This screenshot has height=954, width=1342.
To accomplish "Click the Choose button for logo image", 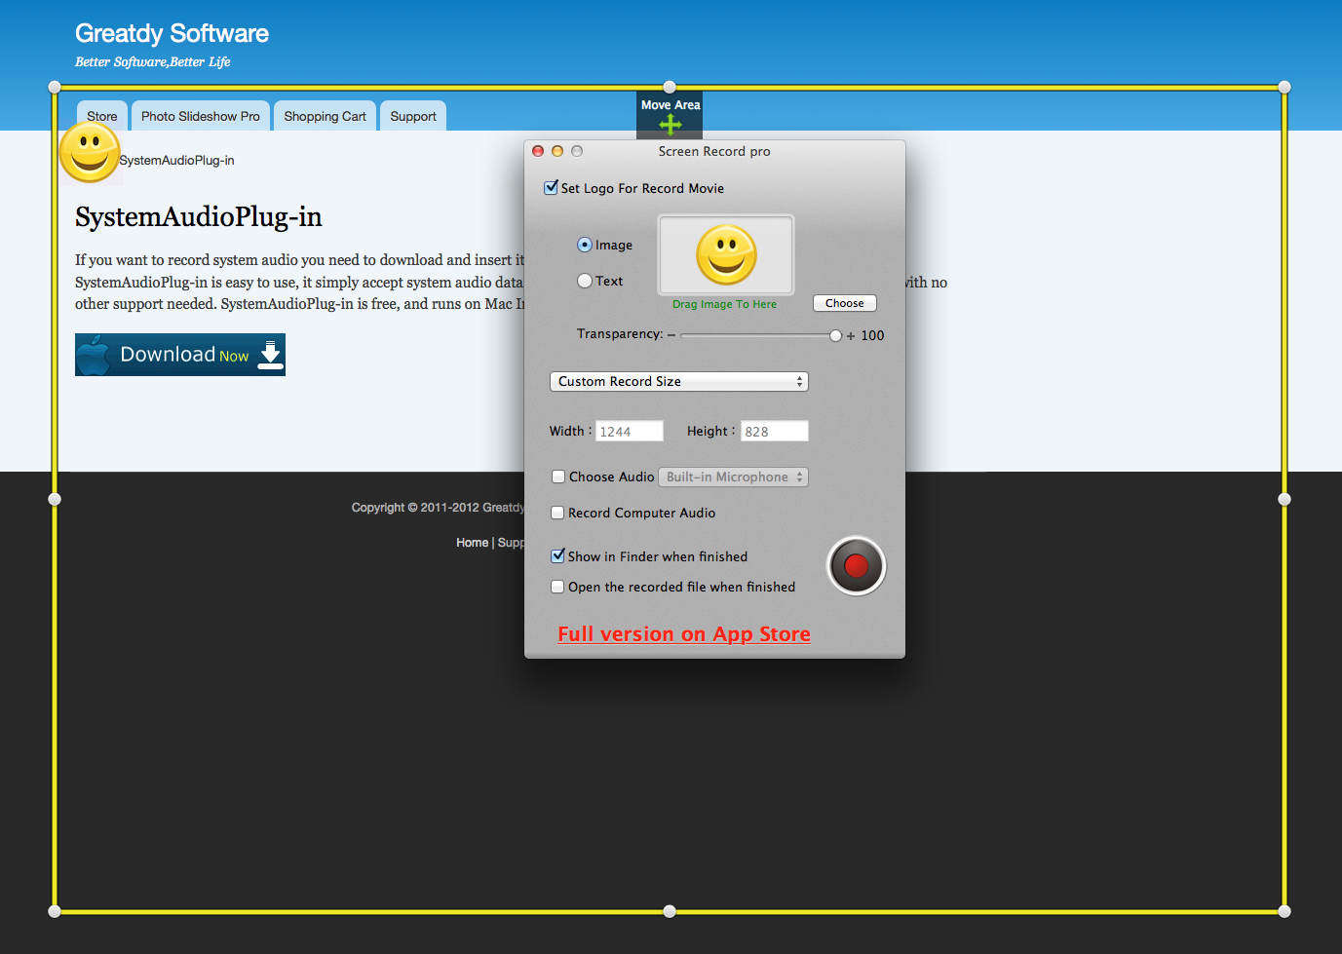I will point(845,303).
